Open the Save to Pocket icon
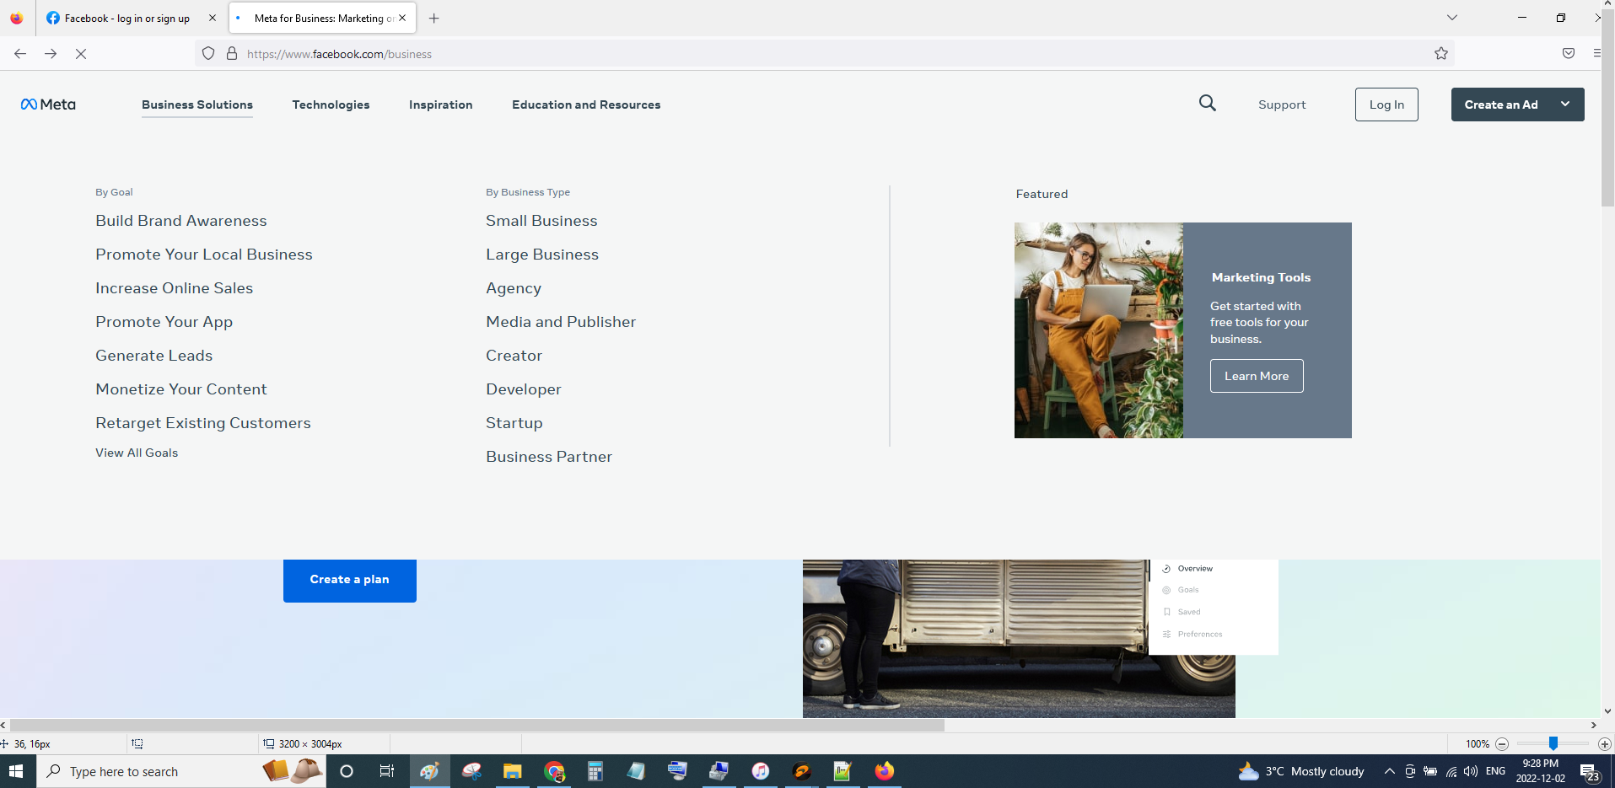This screenshot has height=788, width=1615. click(x=1569, y=54)
